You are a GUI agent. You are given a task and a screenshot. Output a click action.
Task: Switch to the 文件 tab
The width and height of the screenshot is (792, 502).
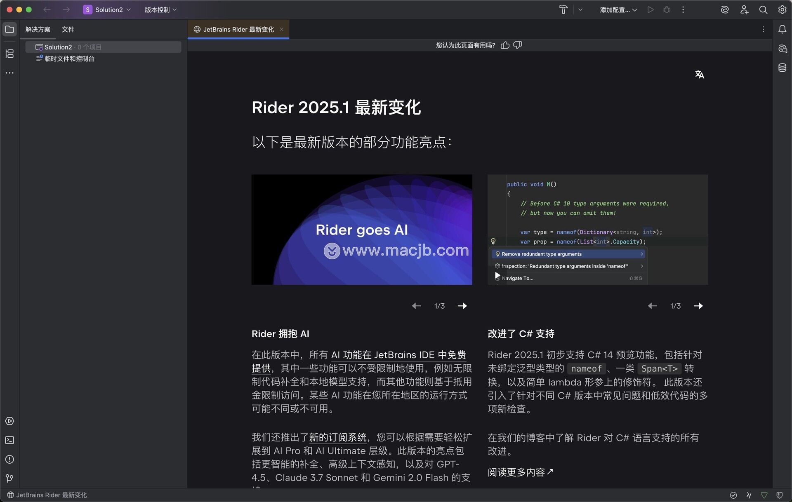coord(68,29)
